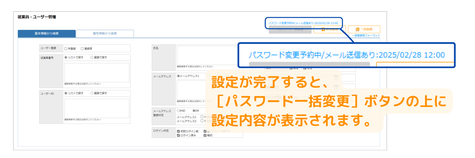Uncheck the 解約 login status checkbox
This screenshot has height=158, width=475.
(205, 135)
